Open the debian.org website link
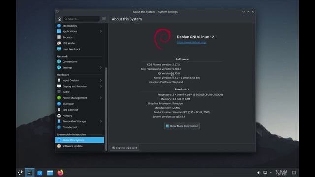This screenshot has width=315, height=177. tap(191, 42)
